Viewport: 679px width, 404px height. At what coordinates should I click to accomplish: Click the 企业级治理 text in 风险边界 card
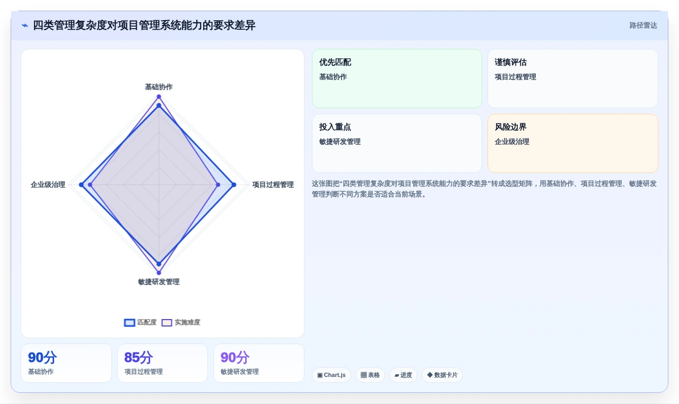tap(512, 142)
